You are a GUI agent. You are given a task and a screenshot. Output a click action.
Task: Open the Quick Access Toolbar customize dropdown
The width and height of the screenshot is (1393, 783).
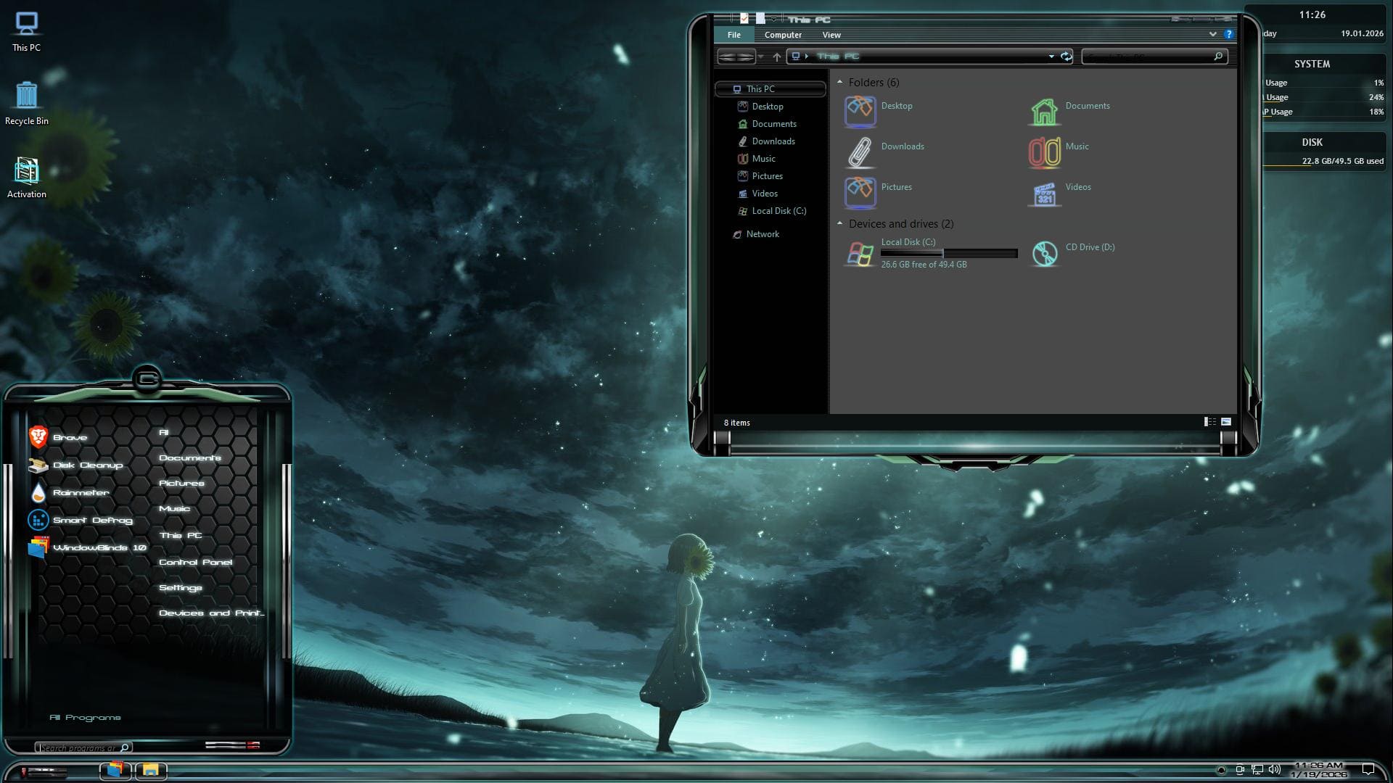point(774,19)
